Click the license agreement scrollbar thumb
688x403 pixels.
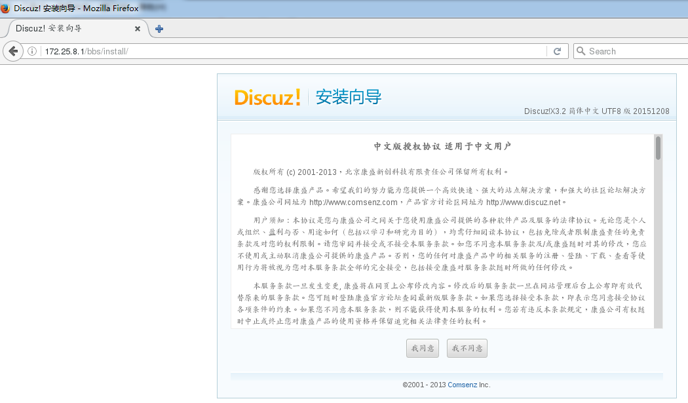pyautogui.click(x=658, y=148)
